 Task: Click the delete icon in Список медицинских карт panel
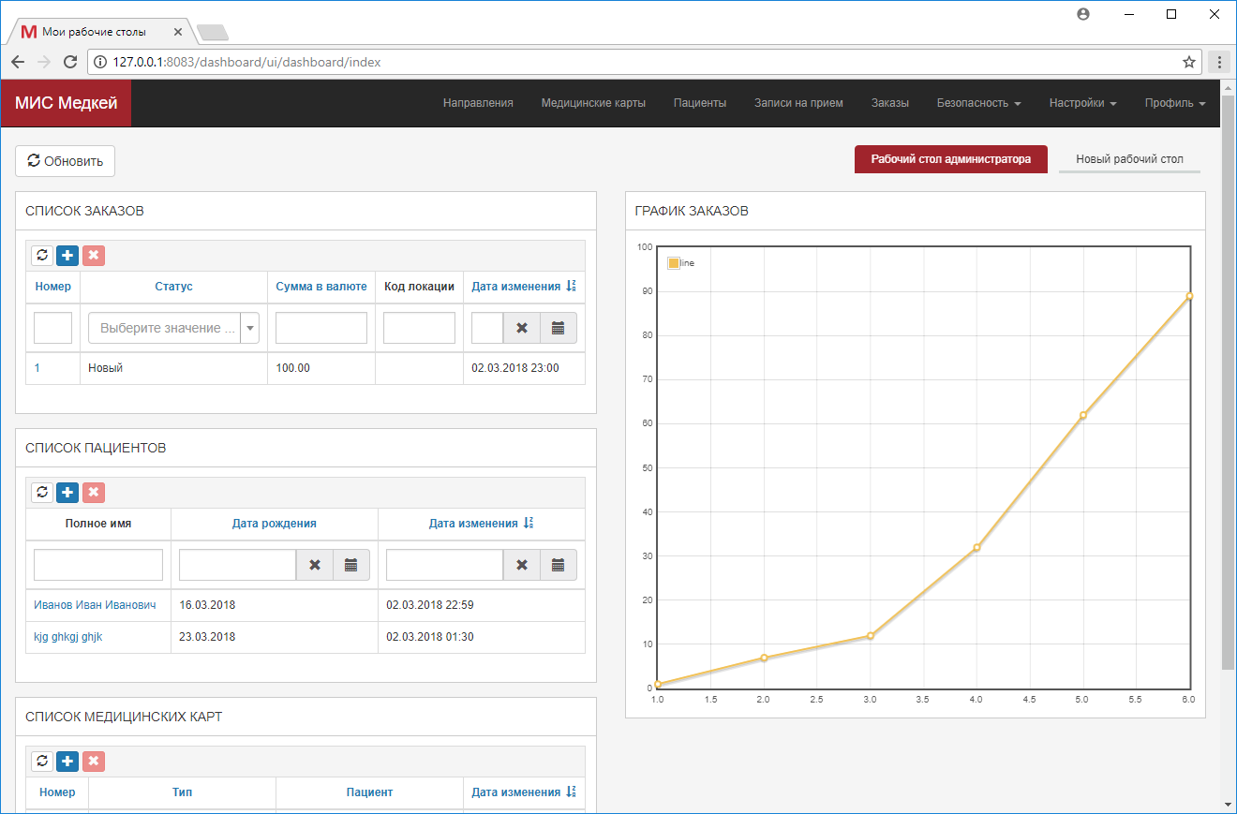[x=93, y=761]
